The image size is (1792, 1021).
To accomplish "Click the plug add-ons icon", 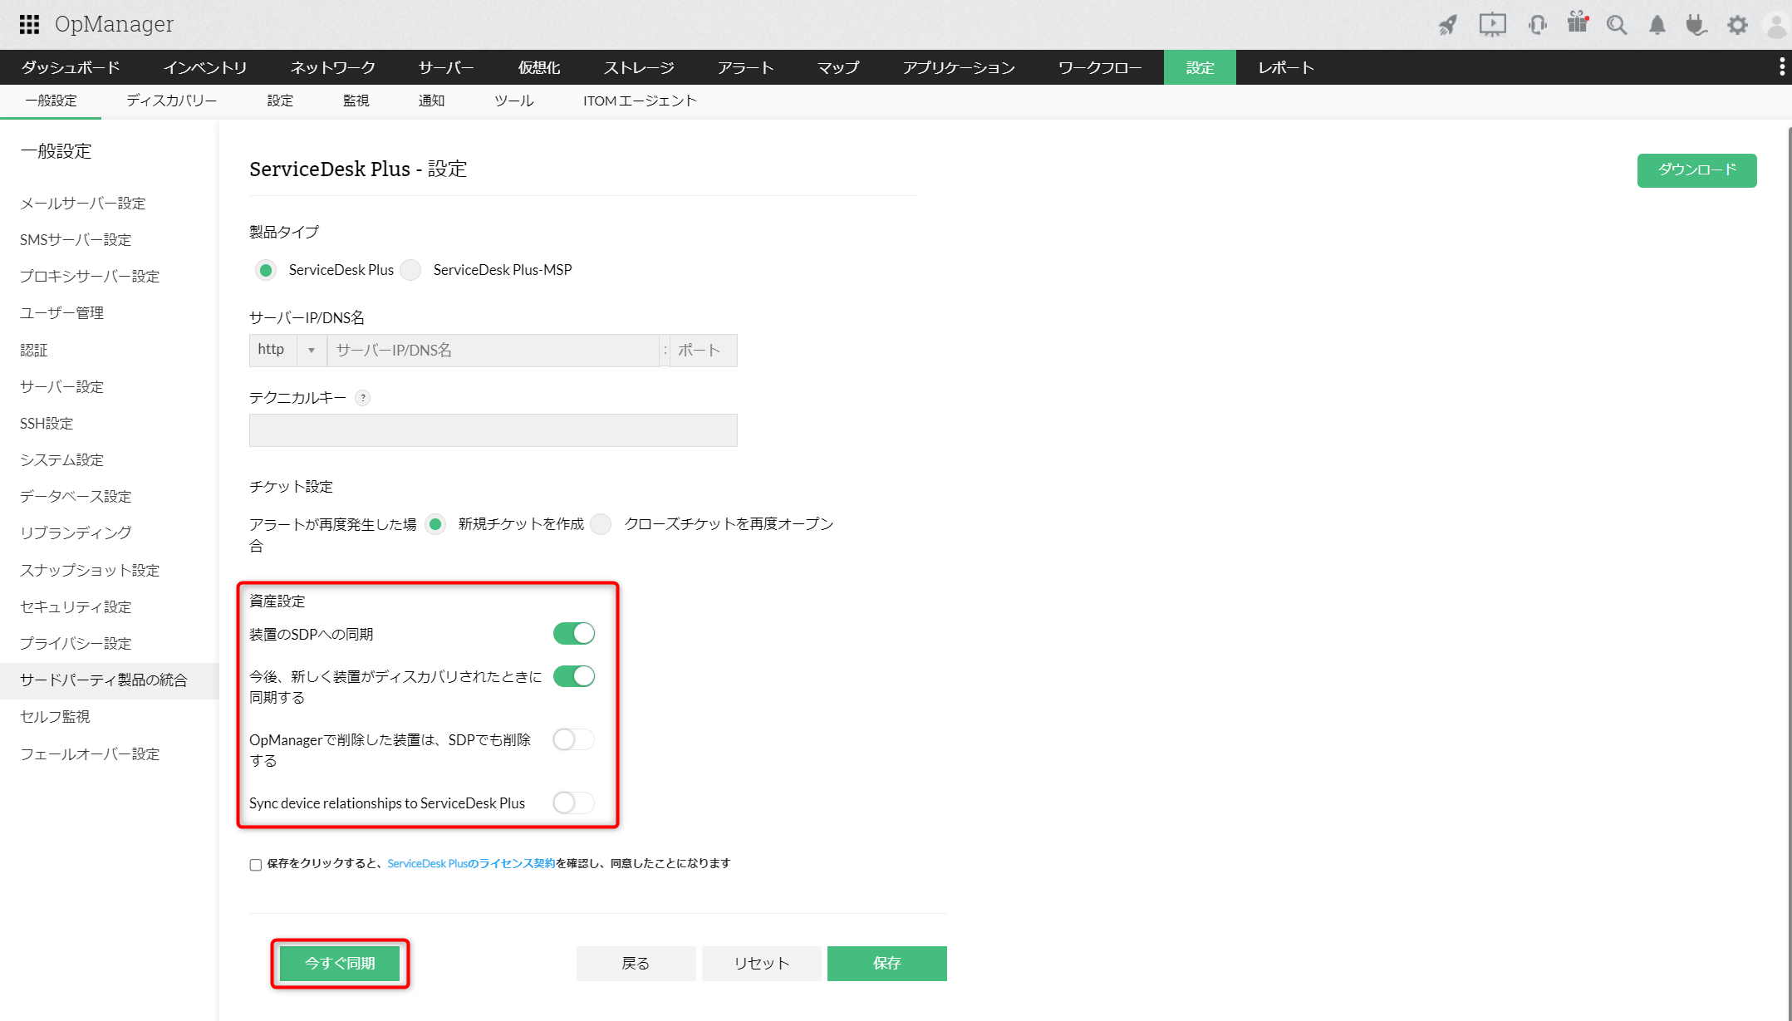I will coord(1696,24).
